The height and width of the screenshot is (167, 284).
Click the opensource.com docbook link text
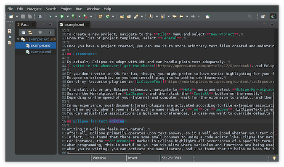[204, 66]
